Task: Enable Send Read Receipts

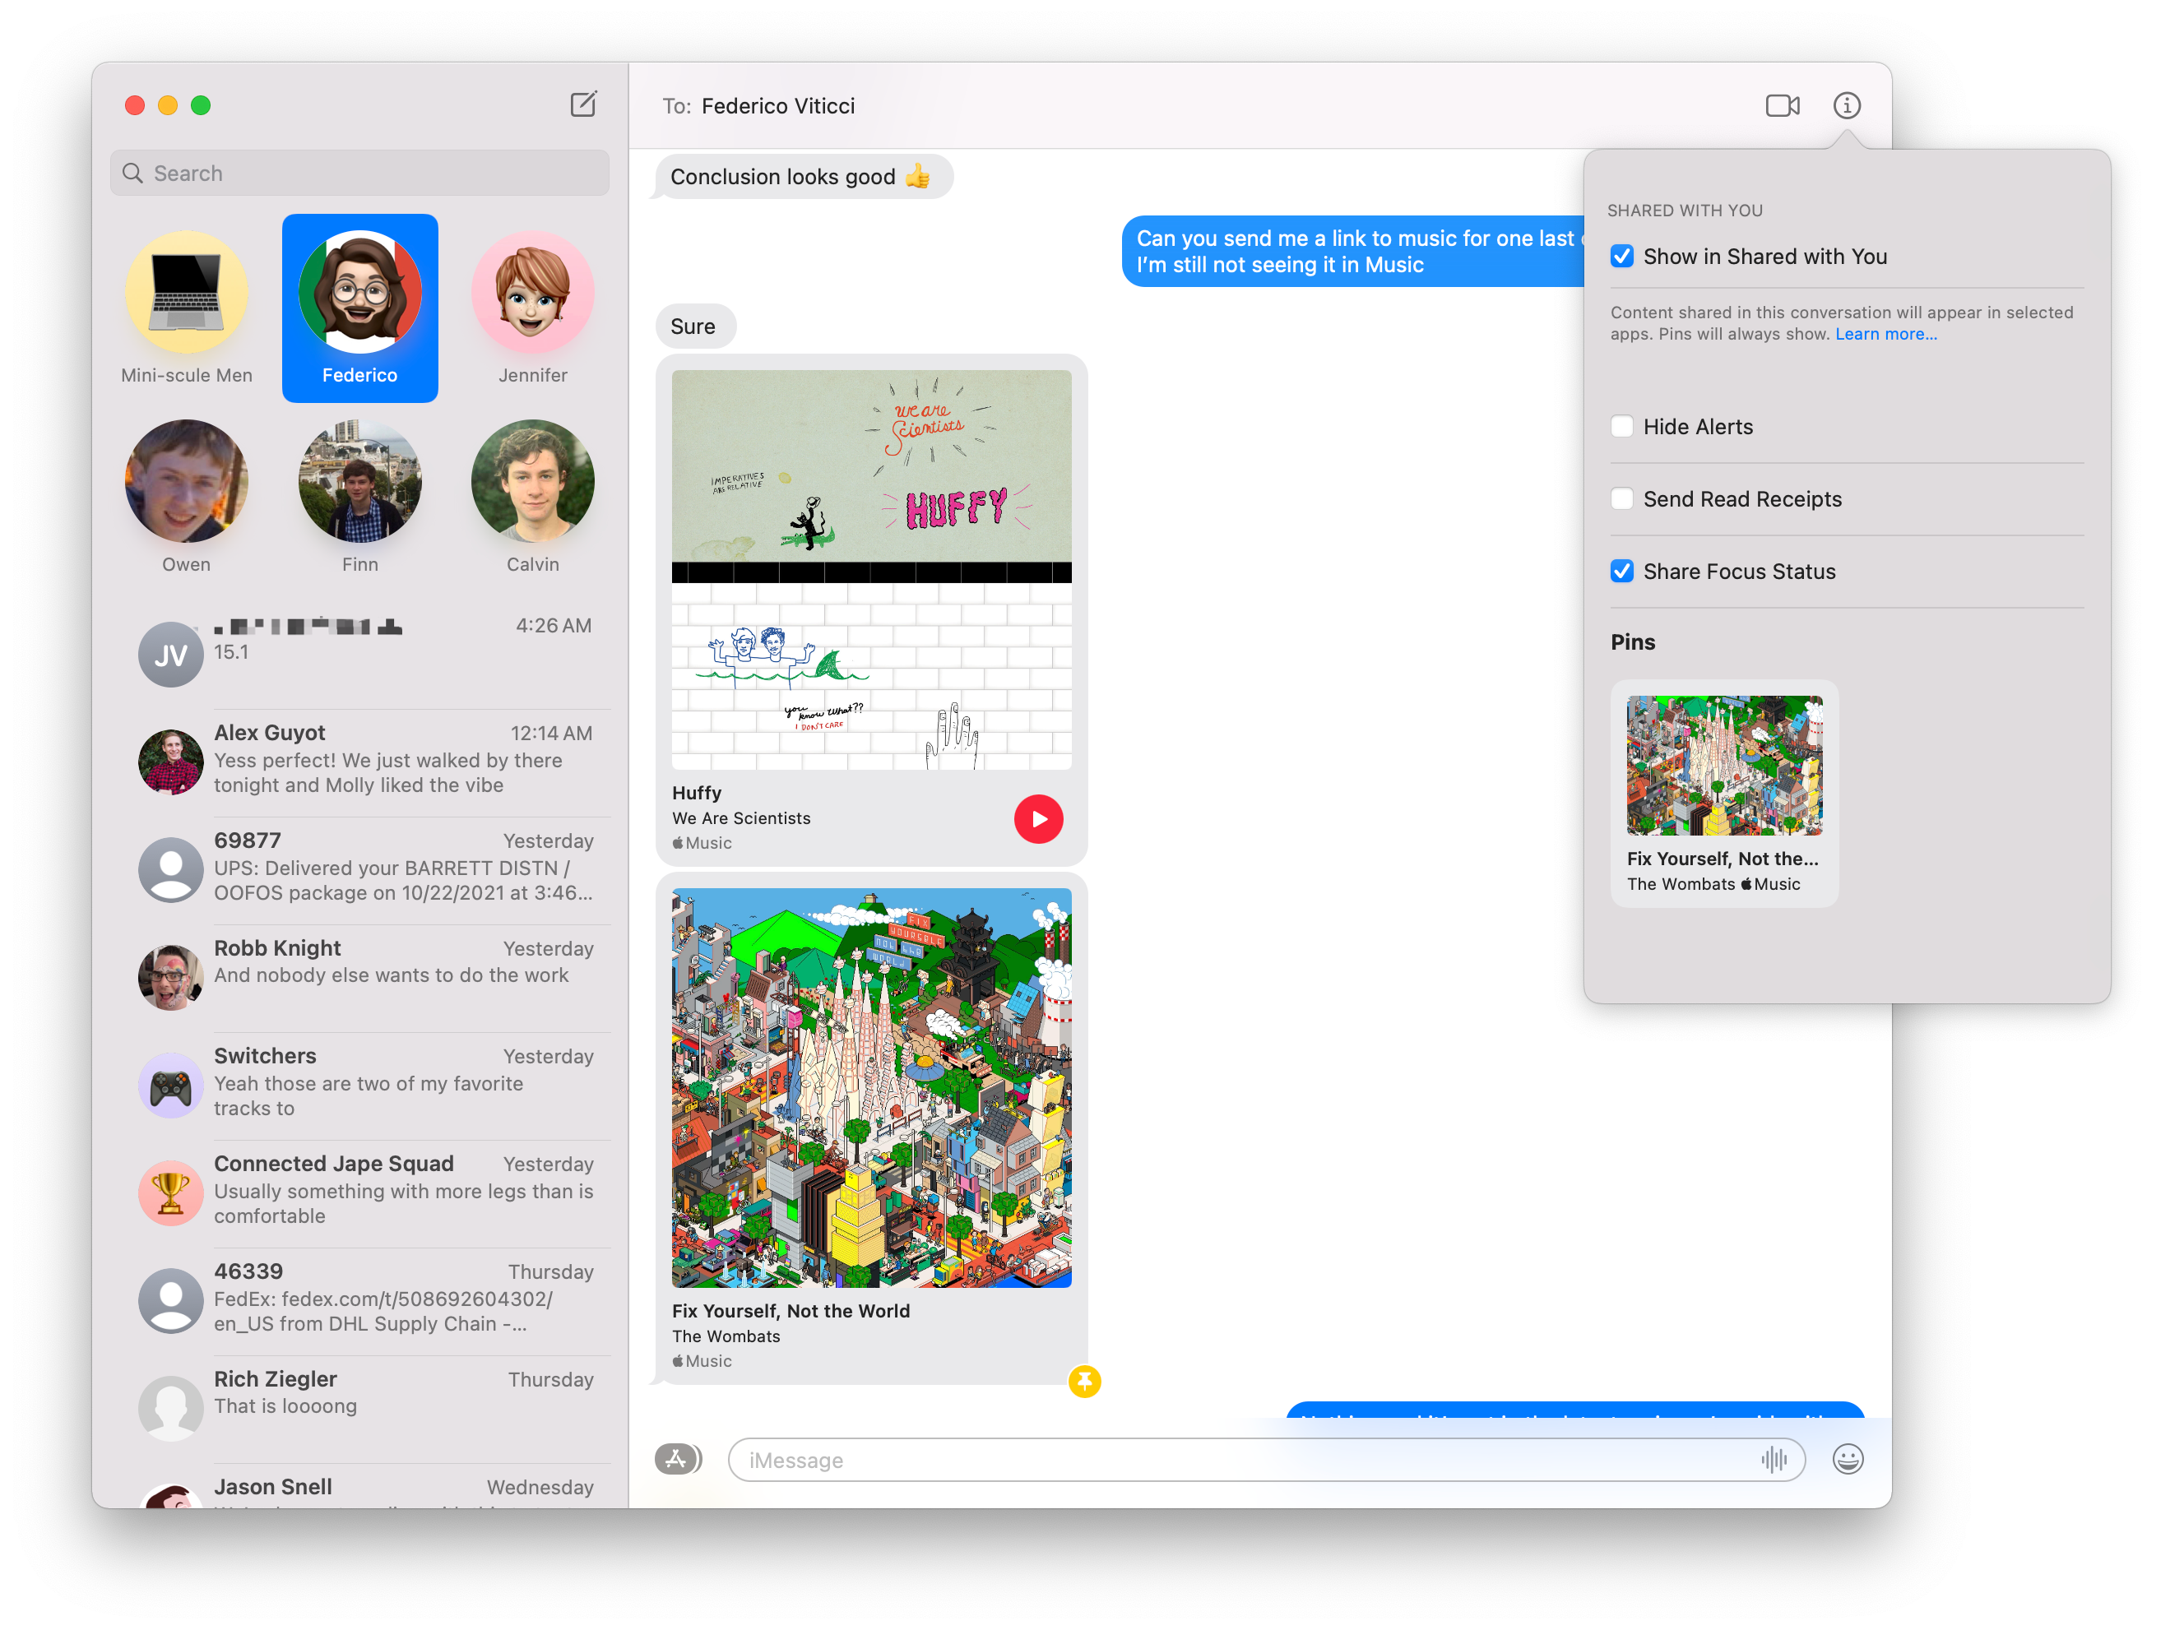Action: (x=1621, y=499)
